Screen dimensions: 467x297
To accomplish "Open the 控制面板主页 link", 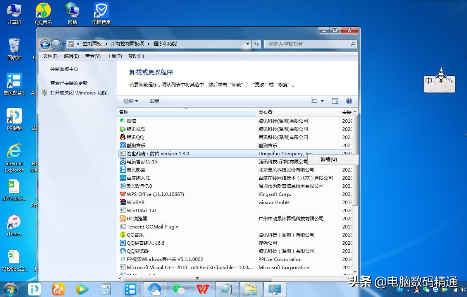I will point(64,69).
